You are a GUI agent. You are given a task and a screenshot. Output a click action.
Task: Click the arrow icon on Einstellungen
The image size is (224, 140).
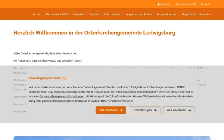pos(155,110)
